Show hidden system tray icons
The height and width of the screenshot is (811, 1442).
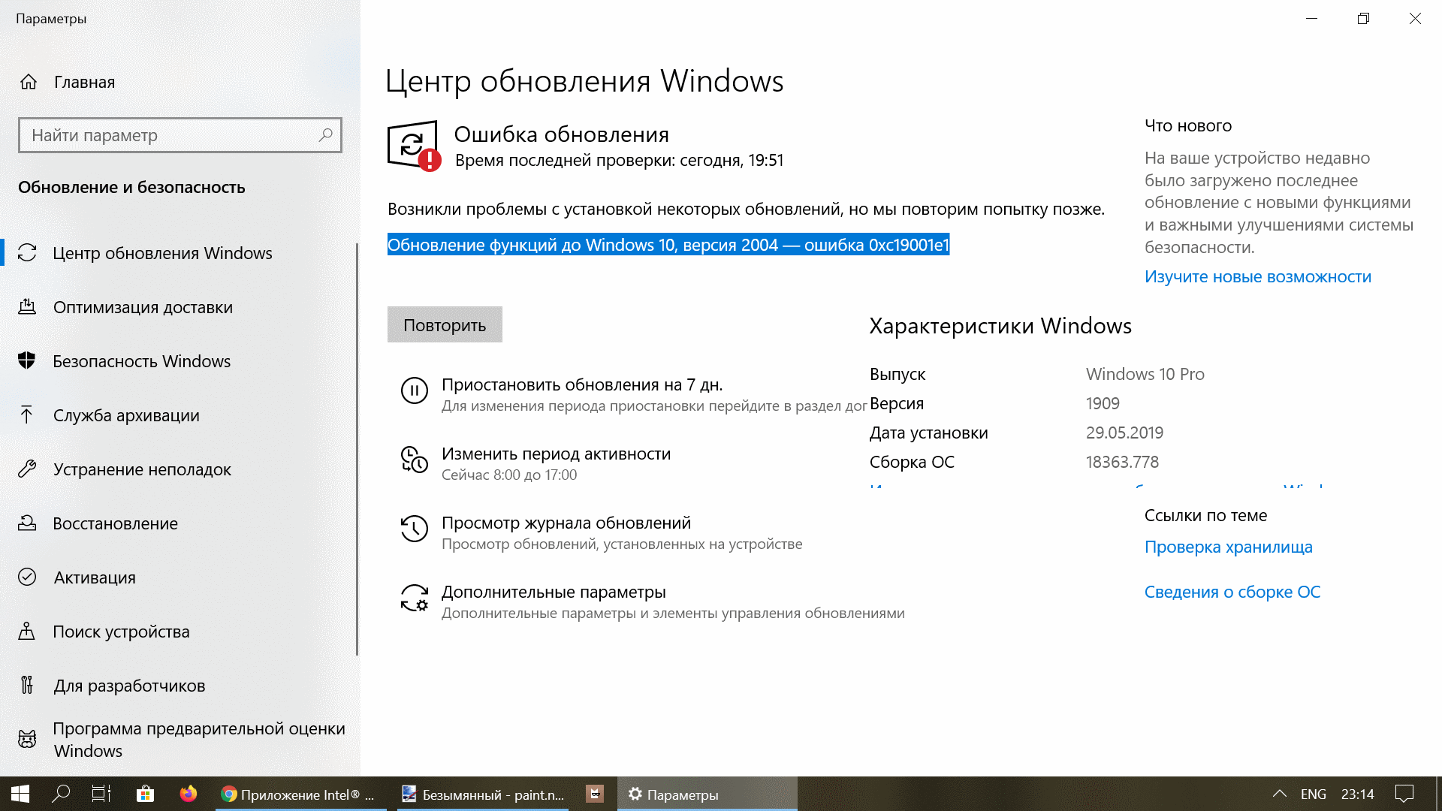[1280, 794]
